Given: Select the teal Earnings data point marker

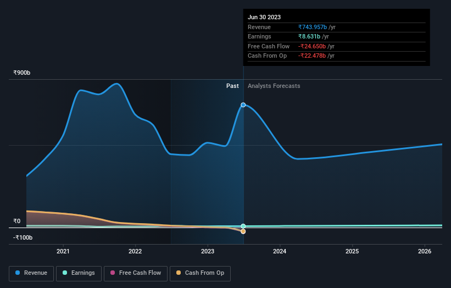Looking at the screenshot, I should [243, 226].
